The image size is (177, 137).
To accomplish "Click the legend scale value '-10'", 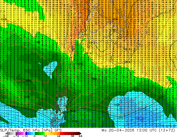I will pos(25,136).
